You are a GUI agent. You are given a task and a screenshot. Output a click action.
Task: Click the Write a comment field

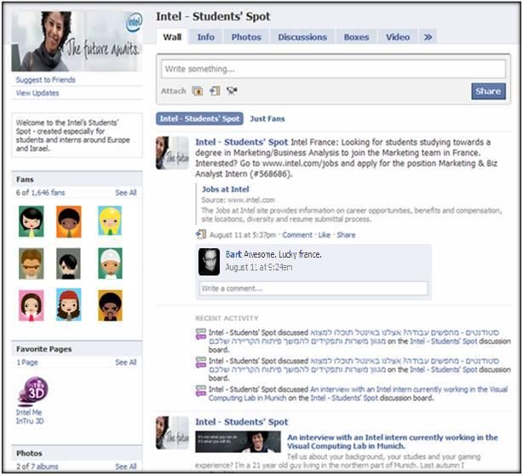pos(313,288)
